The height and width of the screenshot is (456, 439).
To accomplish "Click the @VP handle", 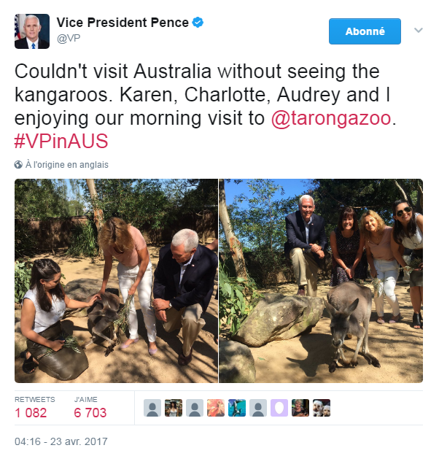I will tap(69, 39).
